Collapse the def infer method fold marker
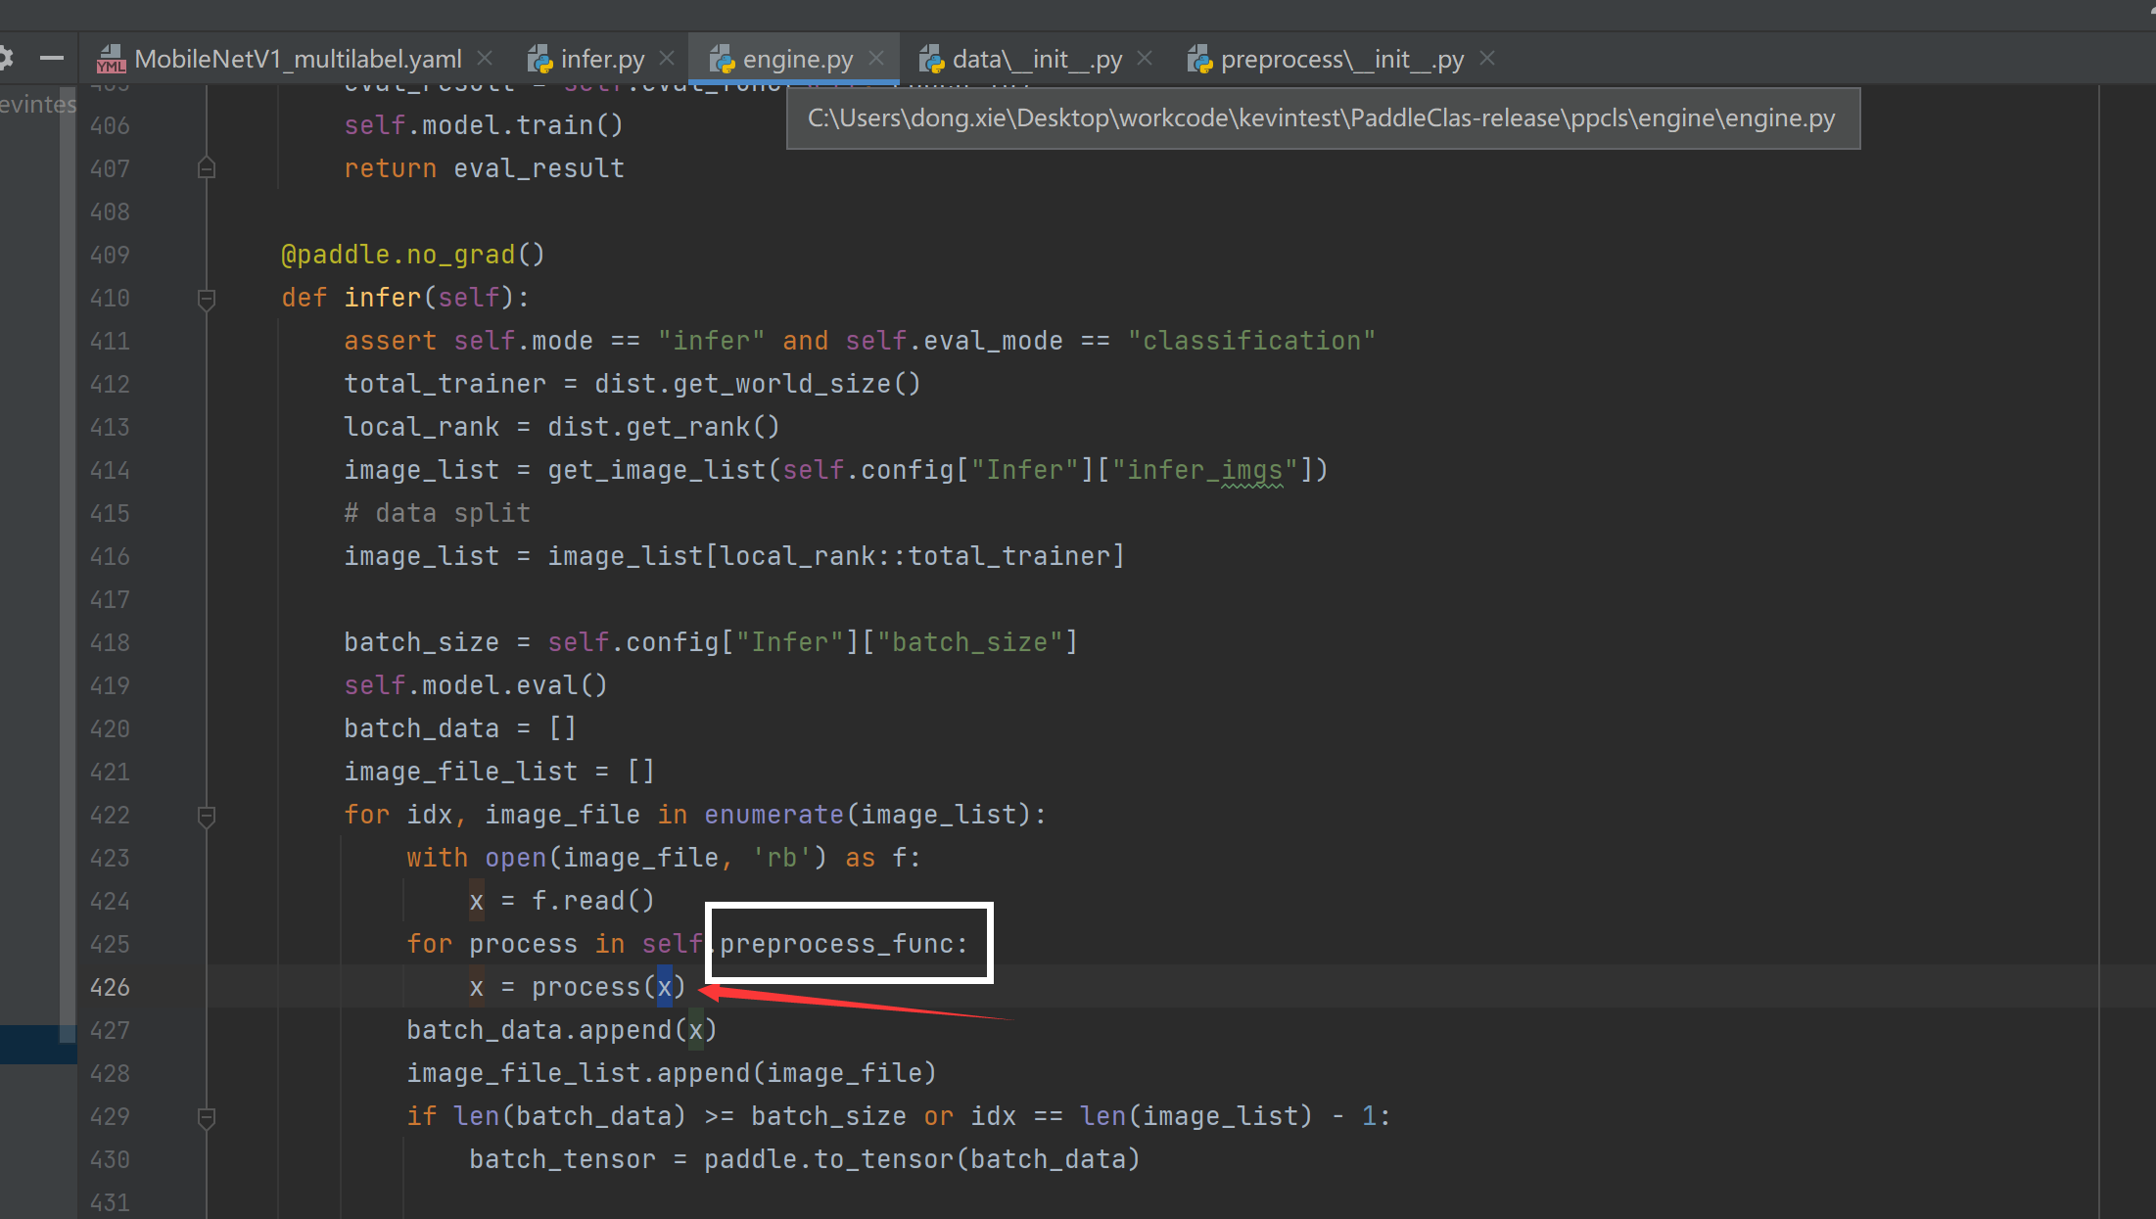 (207, 299)
